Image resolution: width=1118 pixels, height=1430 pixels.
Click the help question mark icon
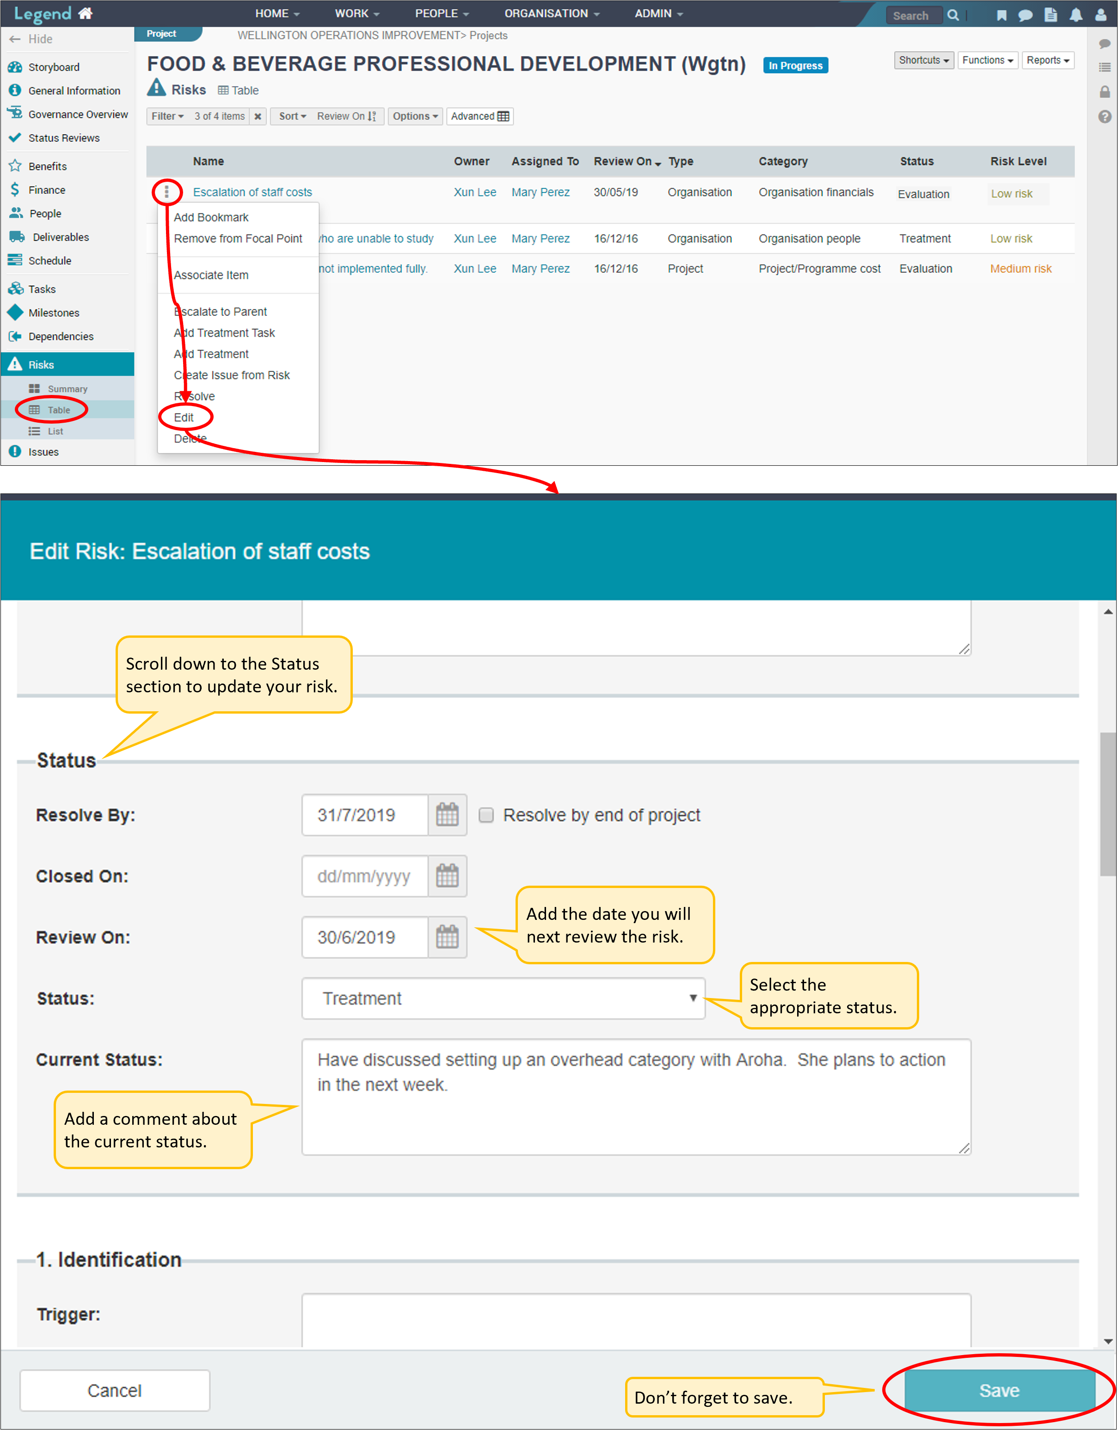[x=1104, y=117]
